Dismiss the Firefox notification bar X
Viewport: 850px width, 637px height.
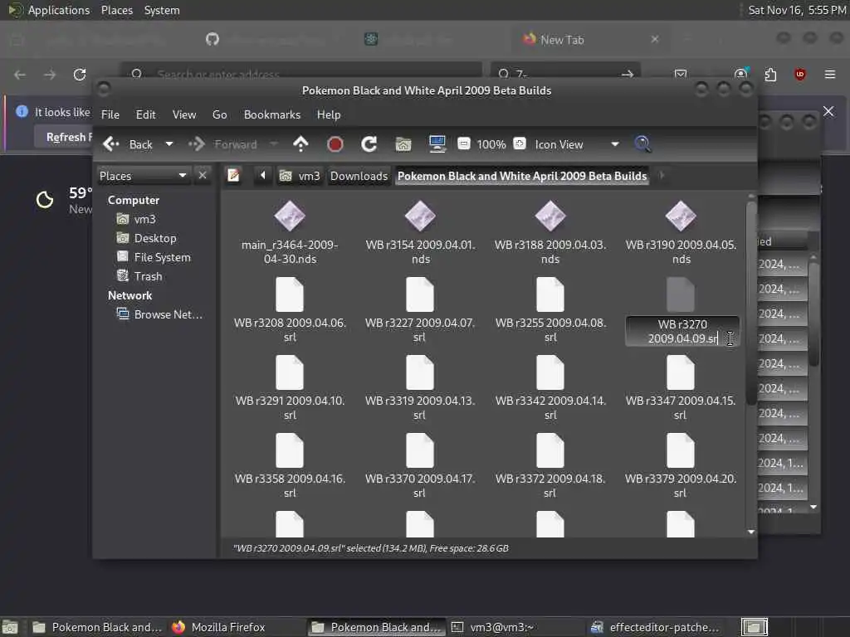coord(828,111)
